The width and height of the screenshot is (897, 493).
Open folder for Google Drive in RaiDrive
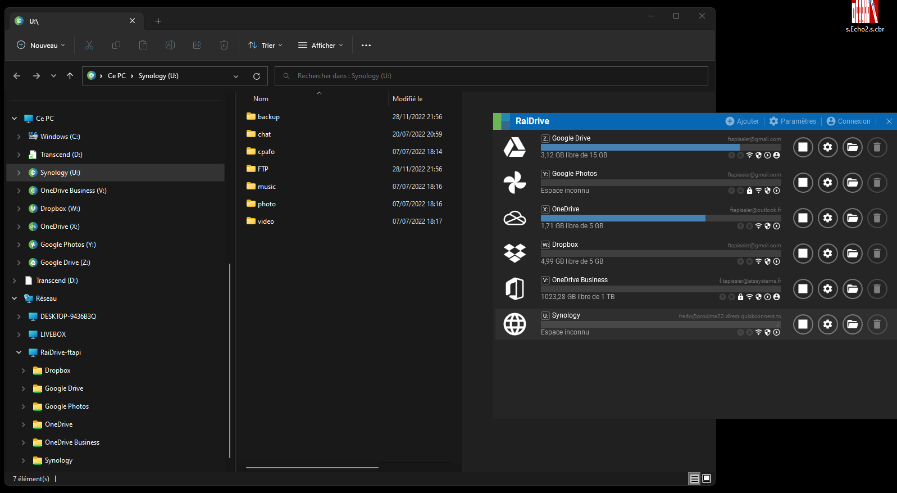pos(853,147)
